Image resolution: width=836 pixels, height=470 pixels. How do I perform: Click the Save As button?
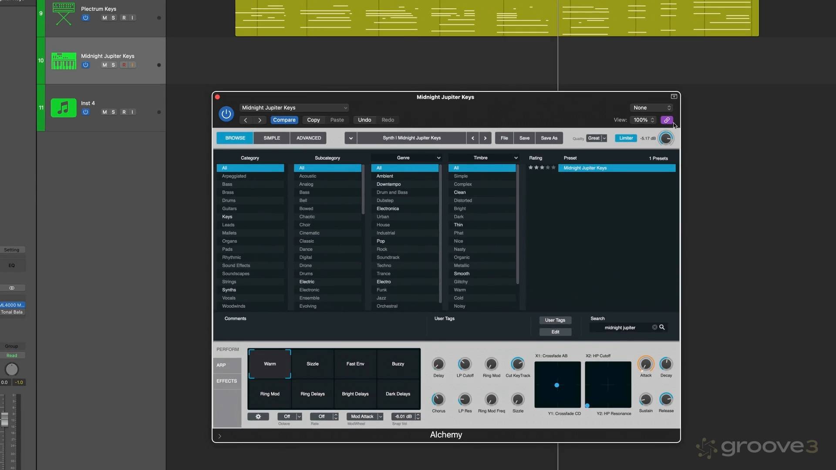pos(549,138)
